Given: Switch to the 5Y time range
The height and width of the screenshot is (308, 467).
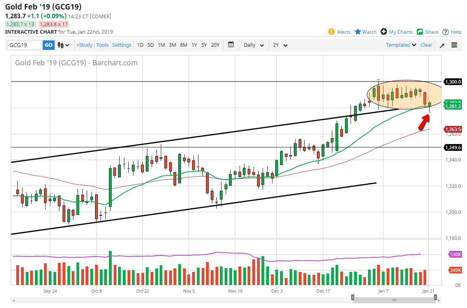Looking at the screenshot, I should click(204, 45).
